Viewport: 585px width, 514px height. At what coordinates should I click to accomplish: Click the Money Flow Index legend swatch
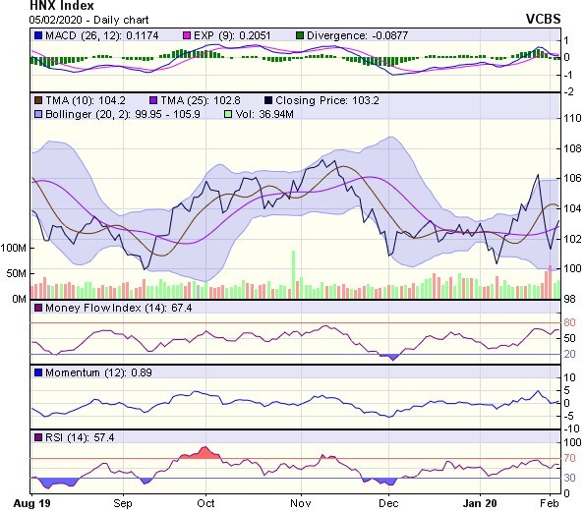point(38,308)
